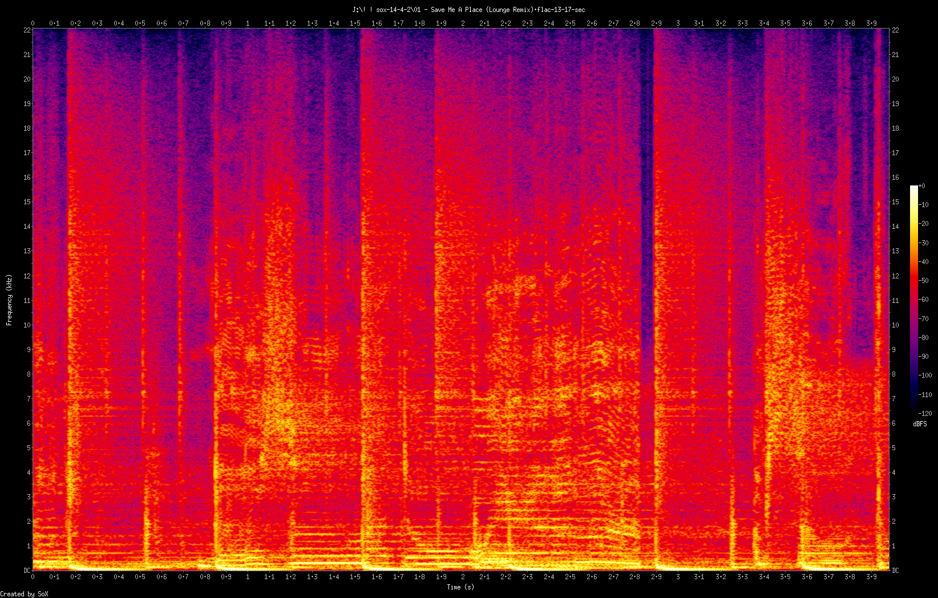The width and height of the screenshot is (938, 598).
Task: Click the '-30' value on the dBFS scale
Action: point(924,243)
